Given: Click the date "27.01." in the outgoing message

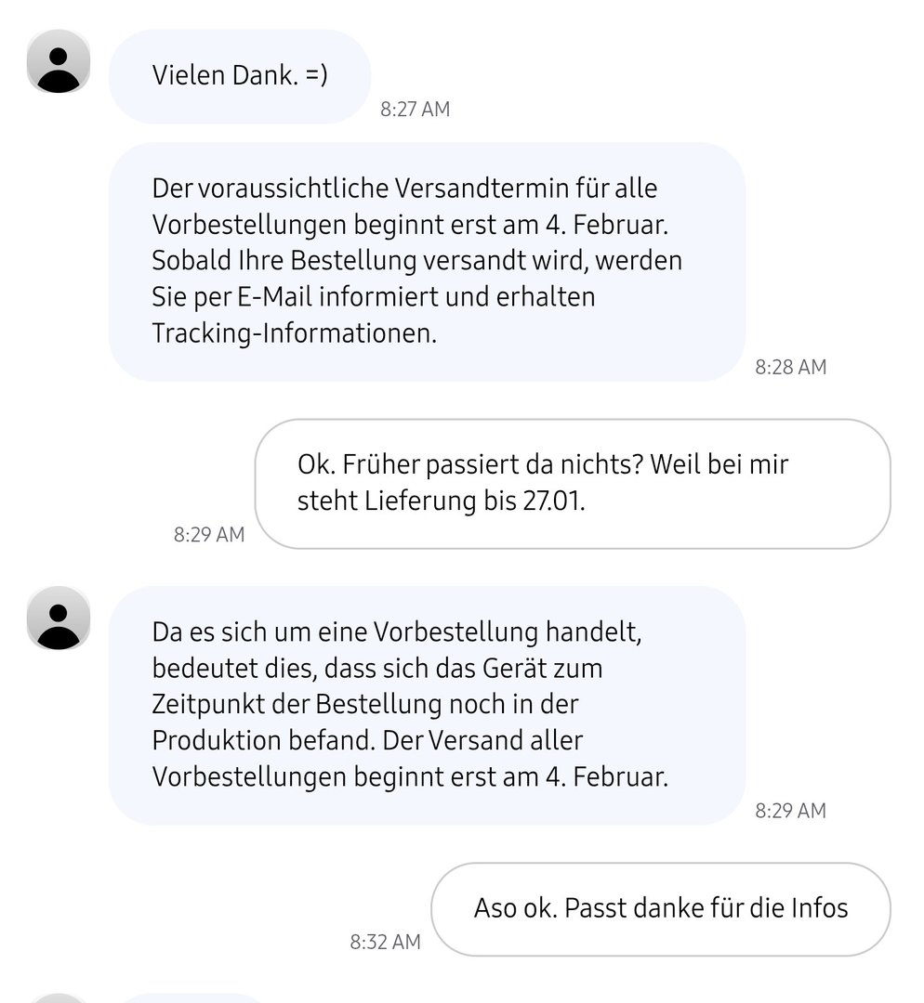Looking at the screenshot, I should 548,502.
